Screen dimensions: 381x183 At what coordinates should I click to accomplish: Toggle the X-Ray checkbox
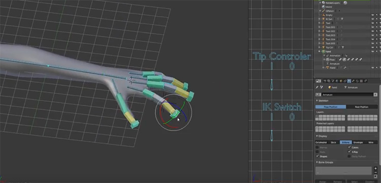point(349,151)
